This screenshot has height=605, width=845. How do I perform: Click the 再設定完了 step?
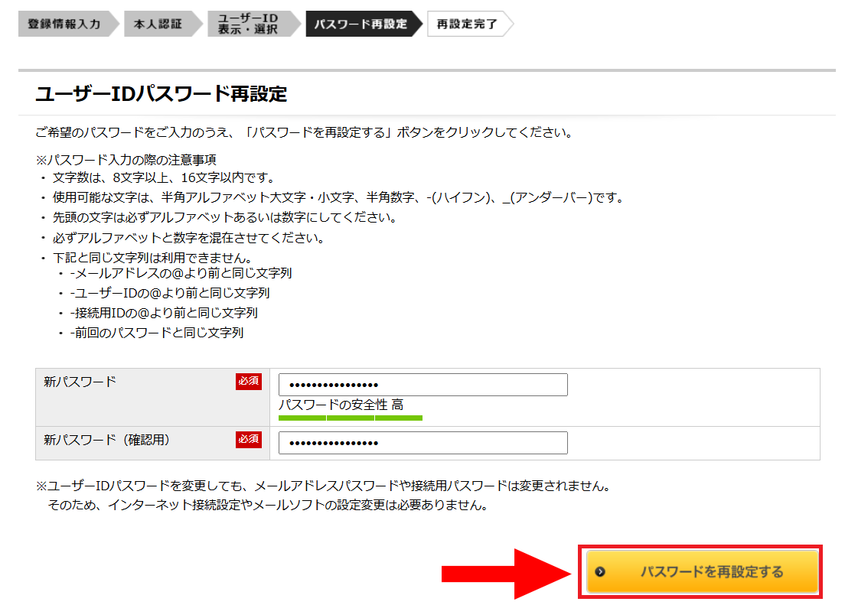pyautogui.click(x=467, y=24)
